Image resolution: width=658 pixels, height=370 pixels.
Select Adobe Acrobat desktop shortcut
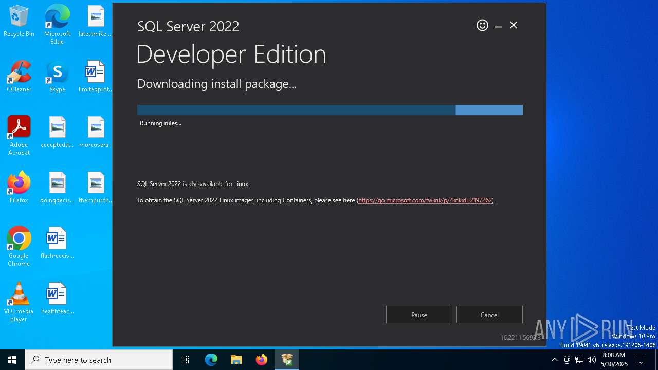pyautogui.click(x=19, y=136)
